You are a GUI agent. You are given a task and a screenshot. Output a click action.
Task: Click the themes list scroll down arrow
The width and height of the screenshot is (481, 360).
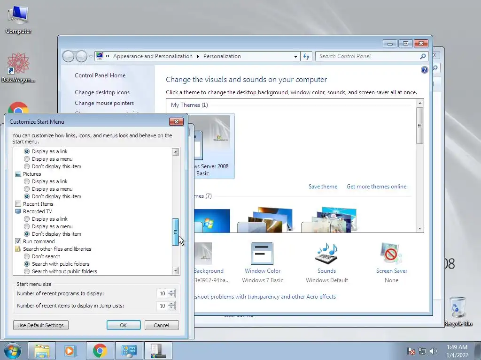[419, 229]
